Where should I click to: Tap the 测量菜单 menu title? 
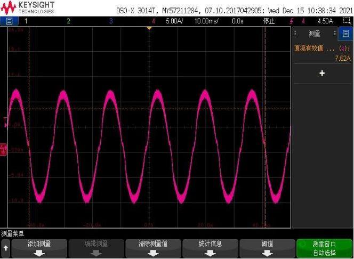click(12, 233)
